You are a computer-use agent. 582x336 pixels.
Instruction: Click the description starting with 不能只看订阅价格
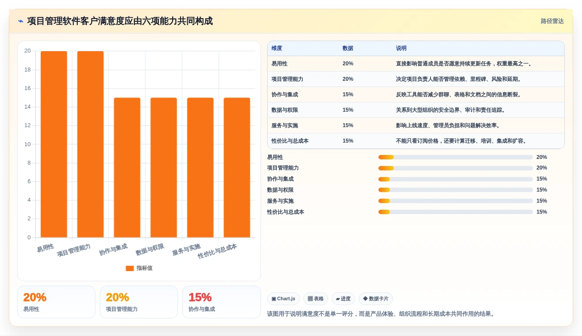[462, 141]
